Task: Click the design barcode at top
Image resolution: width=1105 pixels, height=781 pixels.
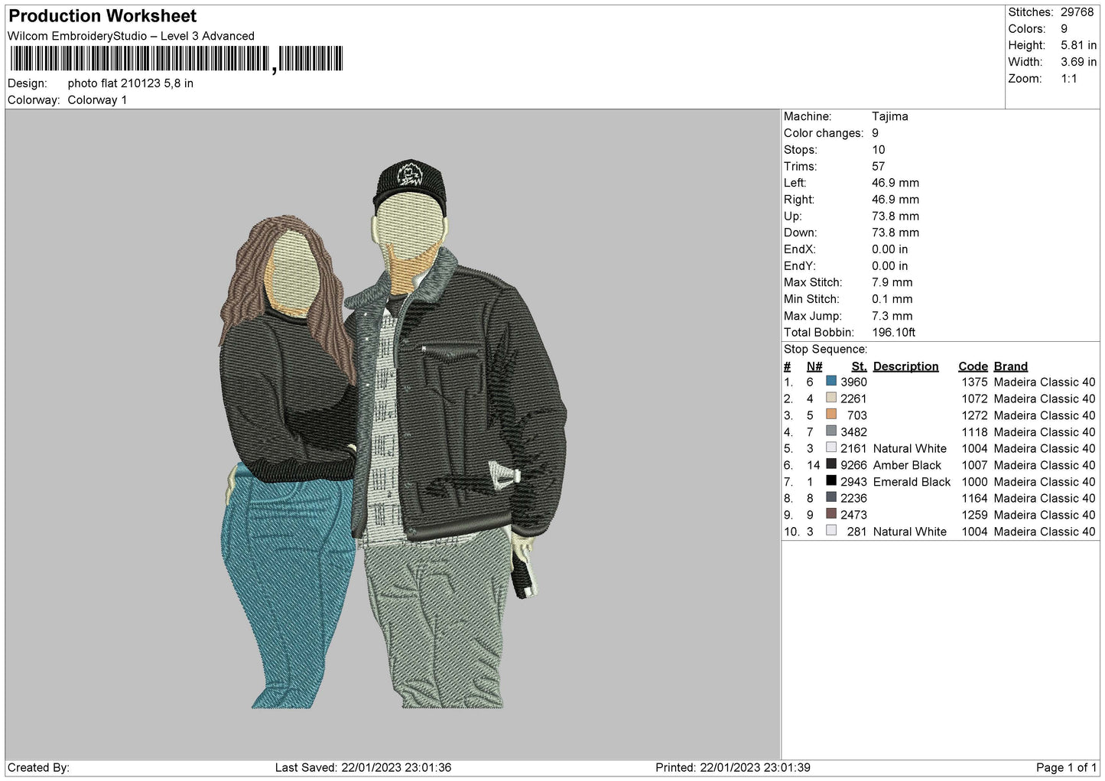Action: (177, 59)
